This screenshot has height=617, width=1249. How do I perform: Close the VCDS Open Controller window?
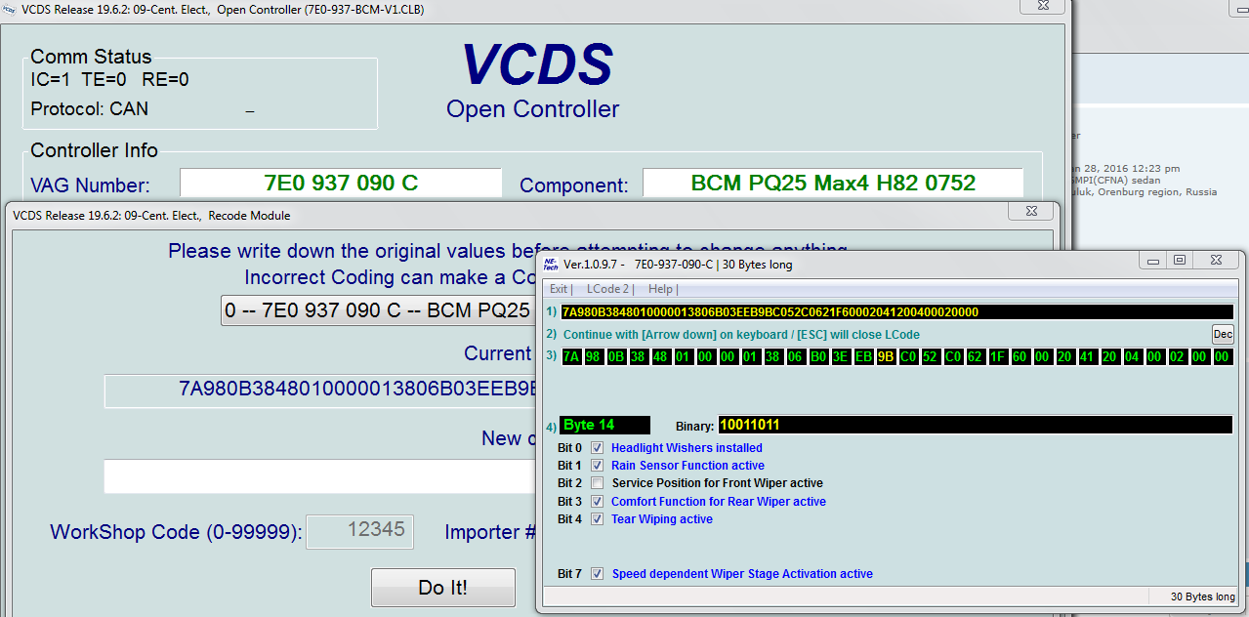pos(1041,5)
